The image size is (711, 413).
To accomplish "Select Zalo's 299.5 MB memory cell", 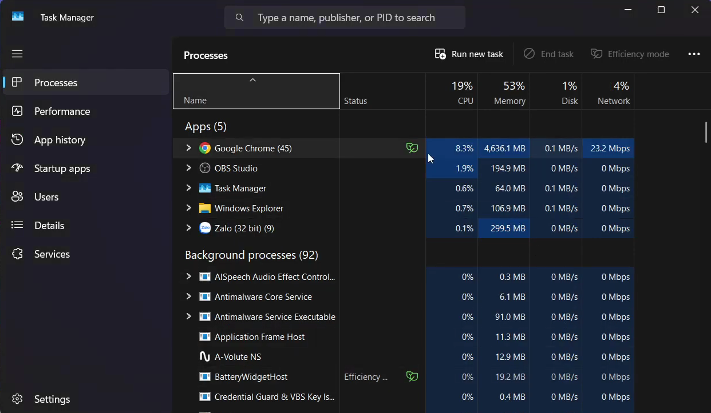I will (504, 228).
